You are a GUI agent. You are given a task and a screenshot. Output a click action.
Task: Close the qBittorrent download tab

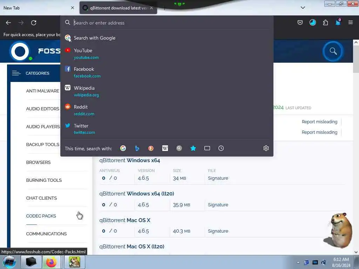[151, 8]
